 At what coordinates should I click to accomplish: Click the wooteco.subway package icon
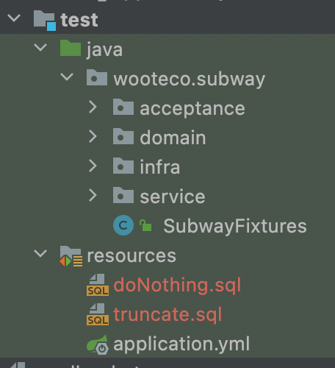tap(97, 77)
